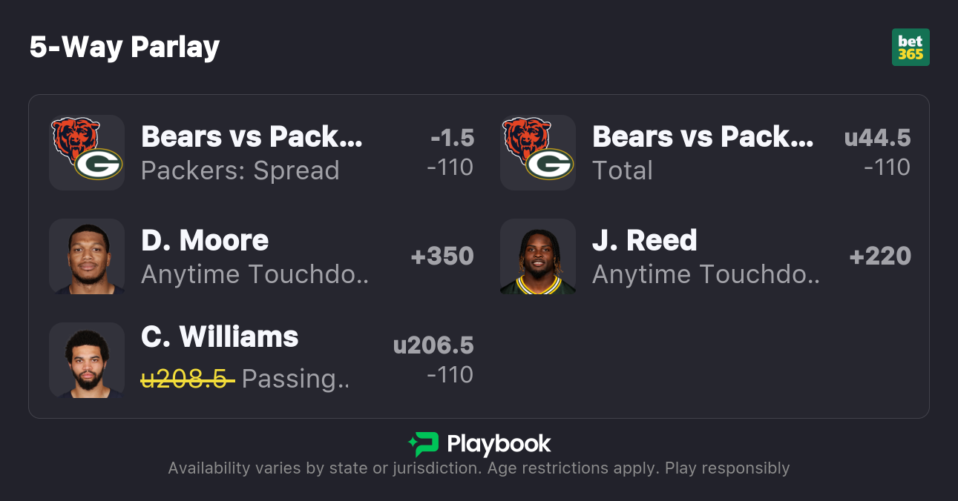
Task: Select D. Moore player headshot
Action: [x=87, y=256]
